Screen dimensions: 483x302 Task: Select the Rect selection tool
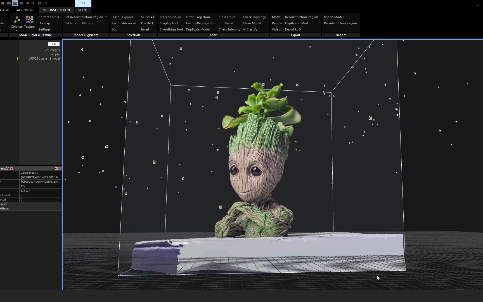point(115,23)
